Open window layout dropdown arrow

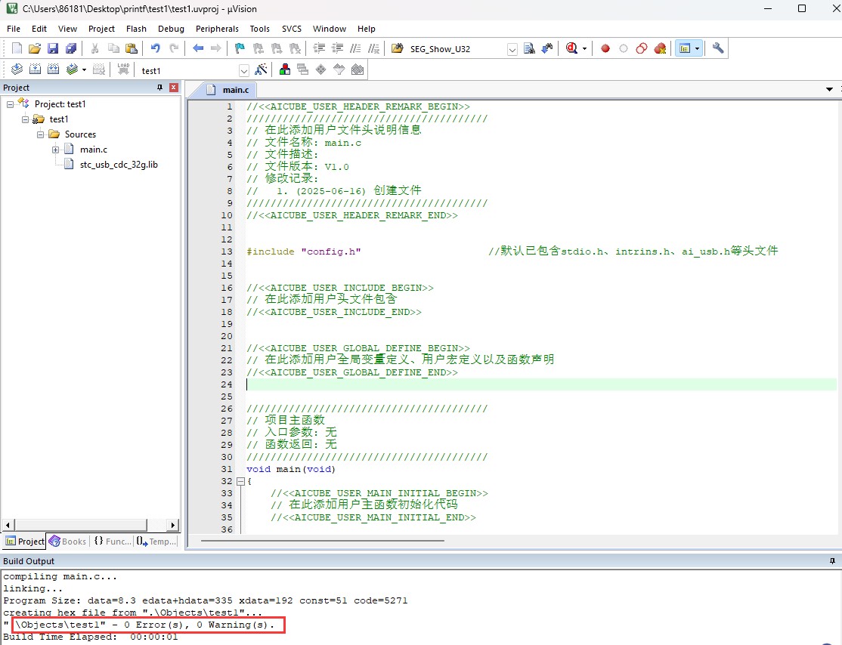(x=697, y=49)
